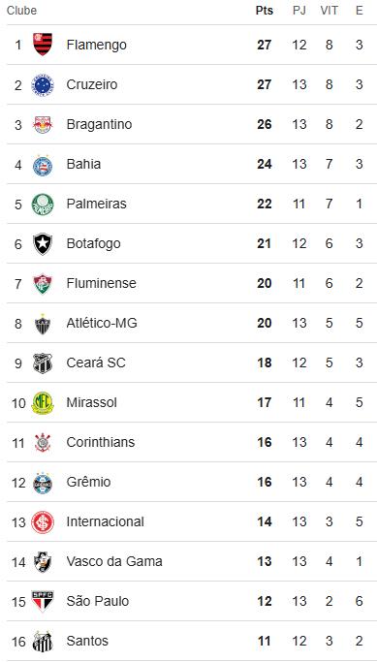Image resolution: width=377 pixels, height=662 pixels.
Task: Click the Flamengo club crest
Action: pyautogui.click(x=43, y=45)
